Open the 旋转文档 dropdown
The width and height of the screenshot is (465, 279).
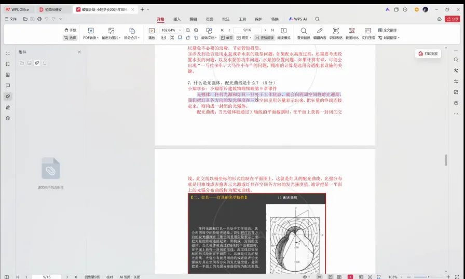pyautogui.click(x=209, y=34)
